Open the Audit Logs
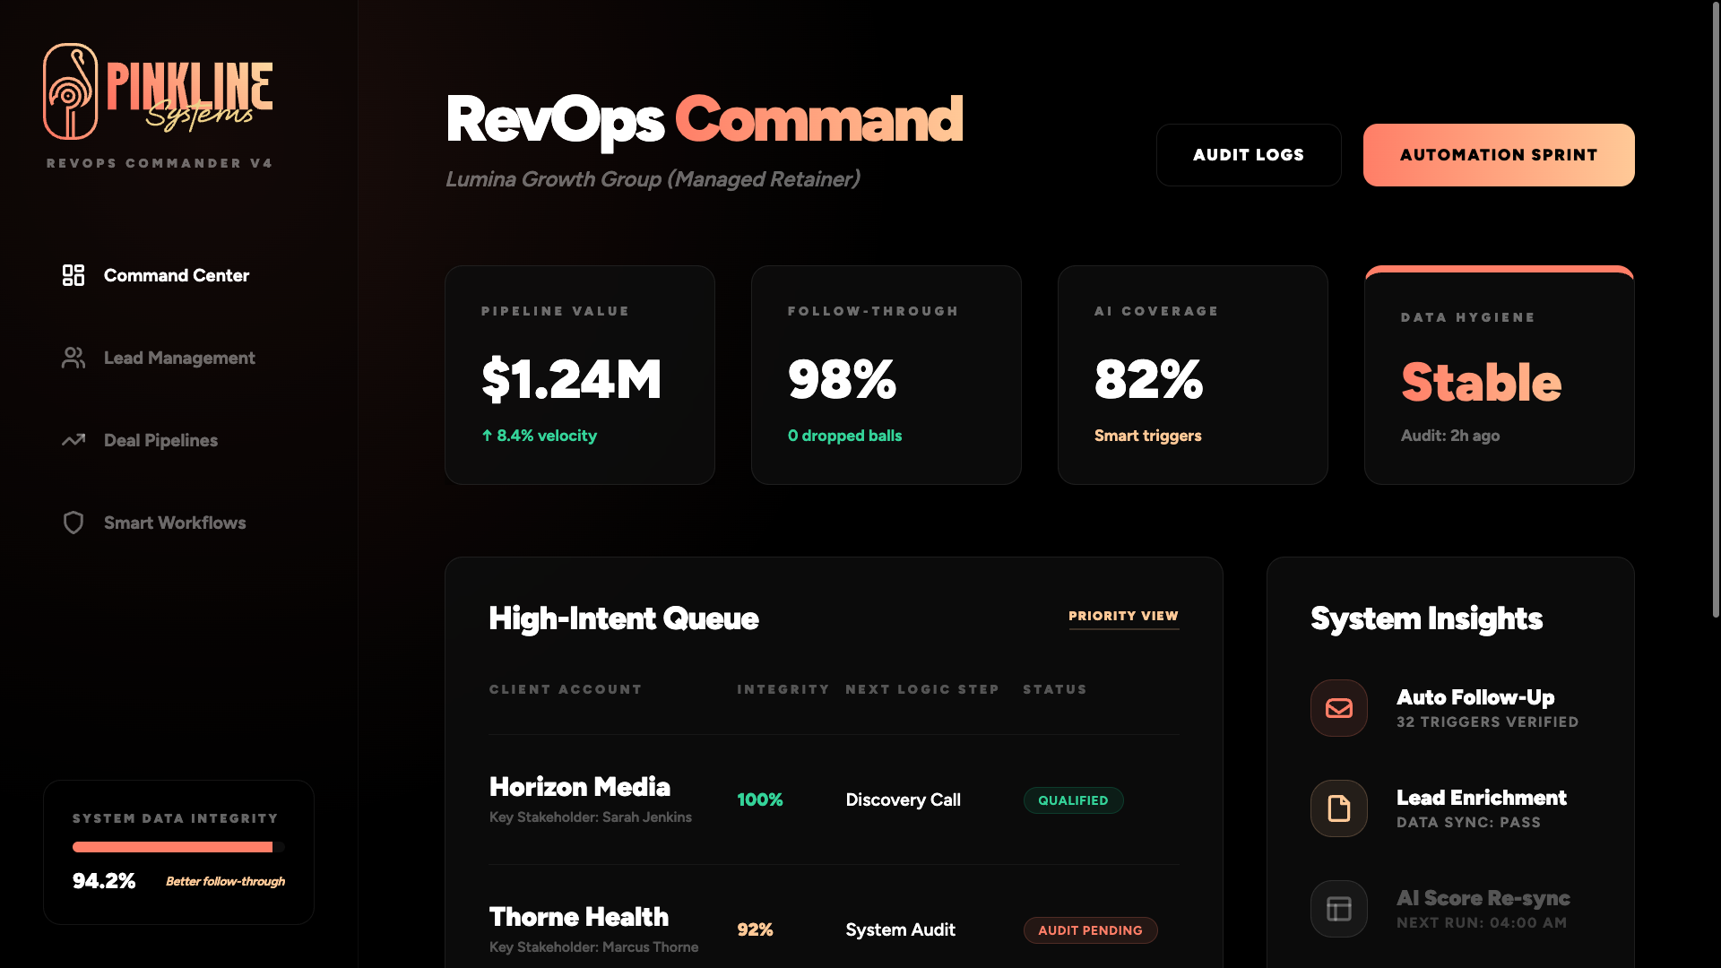The width and height of the screenshot is (1721, 968). click(x=1248, y=154)
